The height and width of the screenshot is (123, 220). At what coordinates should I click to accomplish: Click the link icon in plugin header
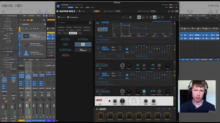176,7
